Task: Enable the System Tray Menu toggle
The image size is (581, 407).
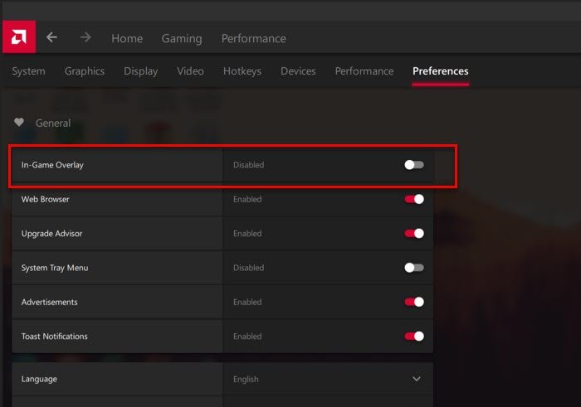Action: coord(413,268)
